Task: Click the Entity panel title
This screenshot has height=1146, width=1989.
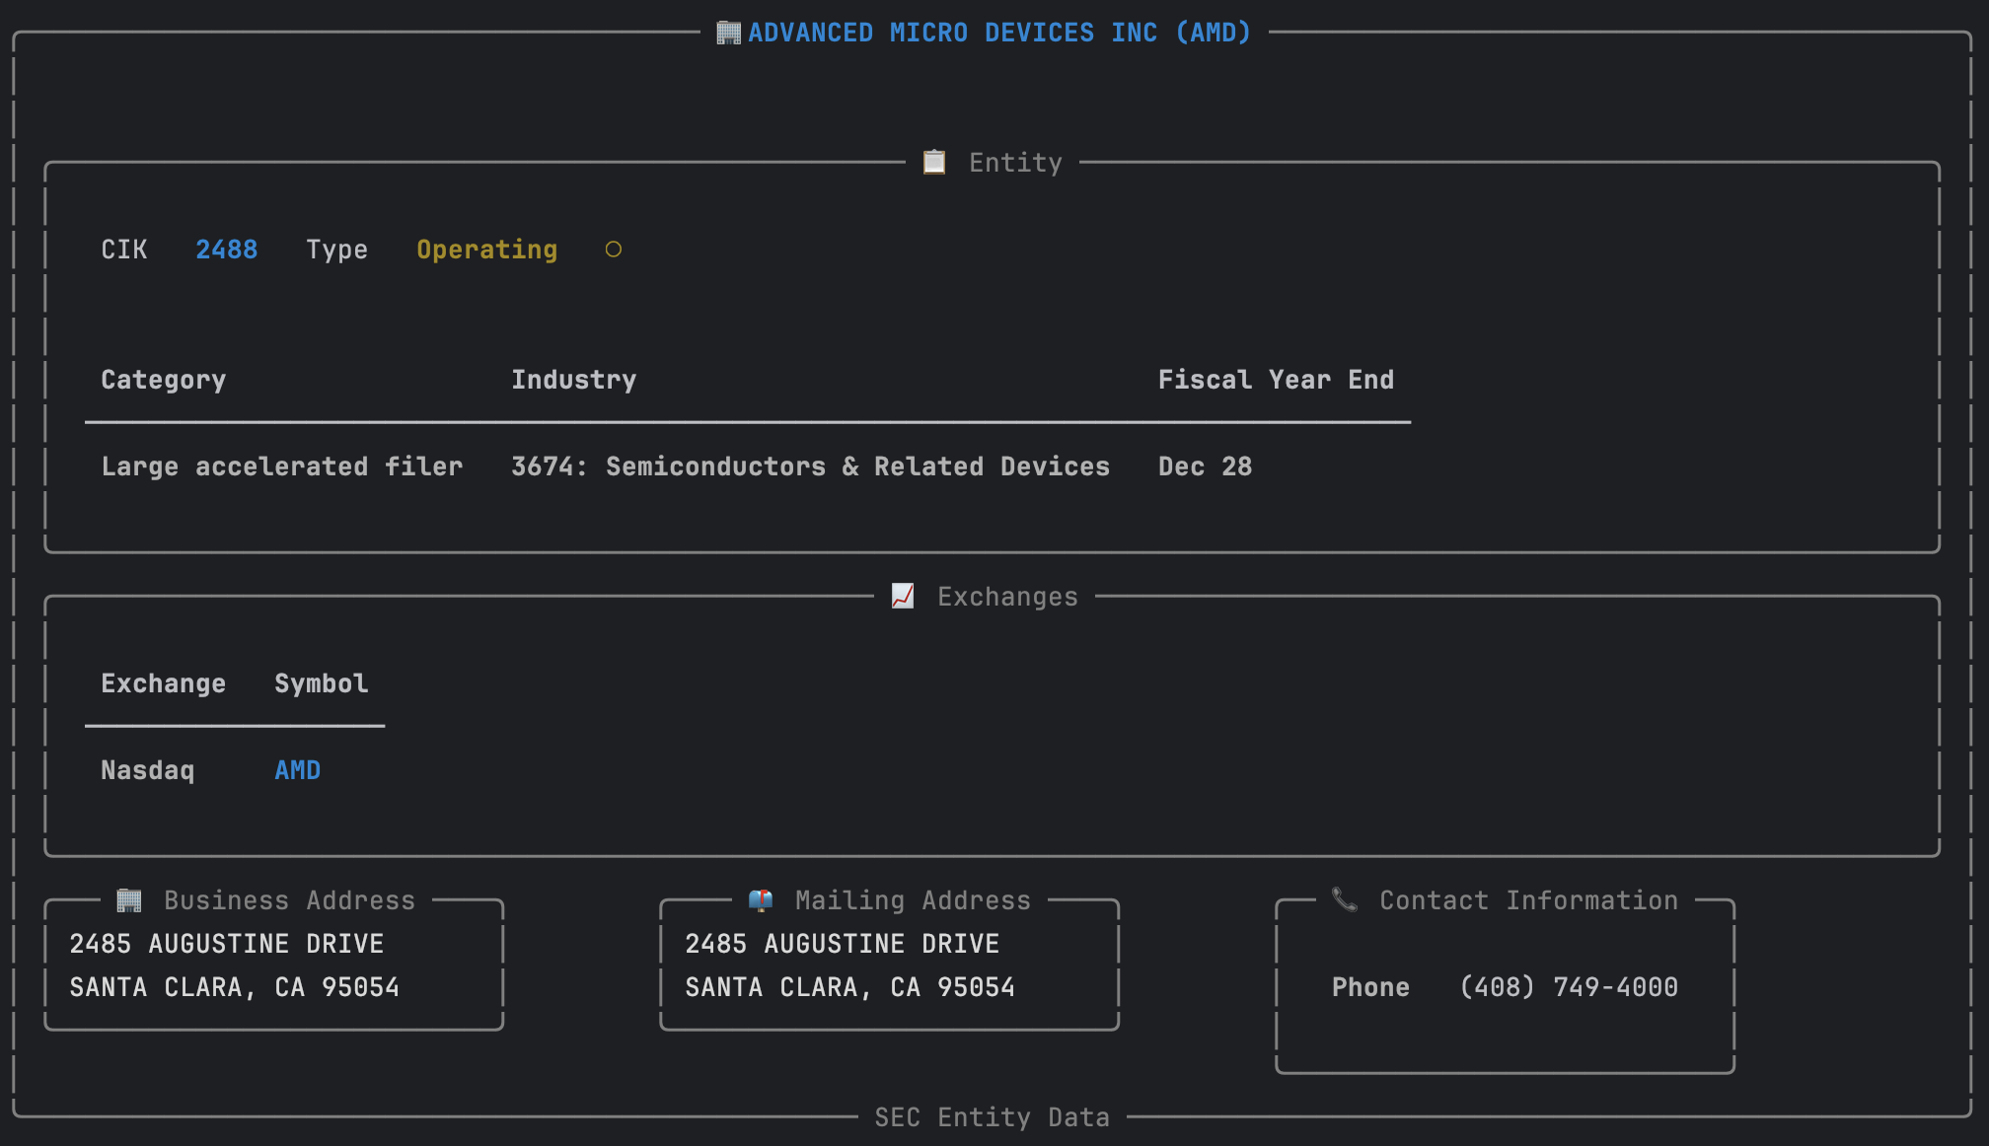Action: 1015,163
